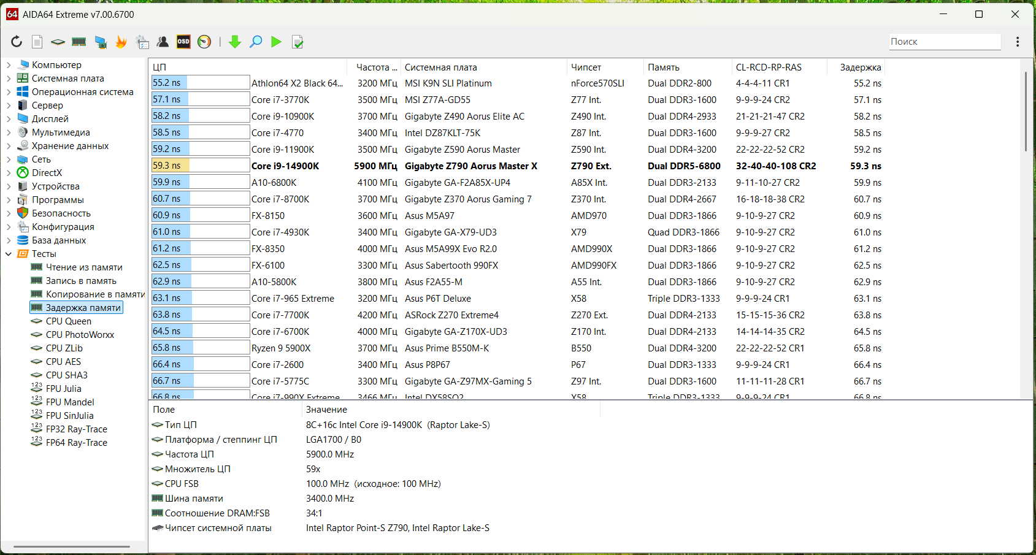The width and height of the screenshot is (1036, 555).
Task: Expand the Хранение данных tree node
Action: point(9,146)
